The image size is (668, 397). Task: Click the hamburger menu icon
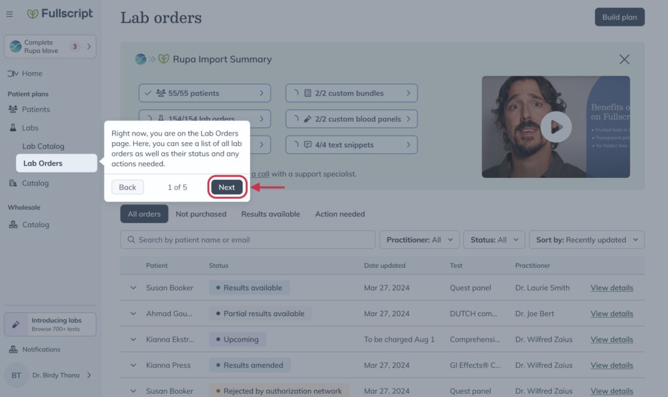pos(10,14)
